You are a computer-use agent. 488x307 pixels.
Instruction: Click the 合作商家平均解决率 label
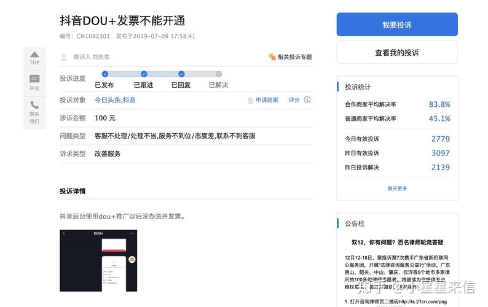371,104
